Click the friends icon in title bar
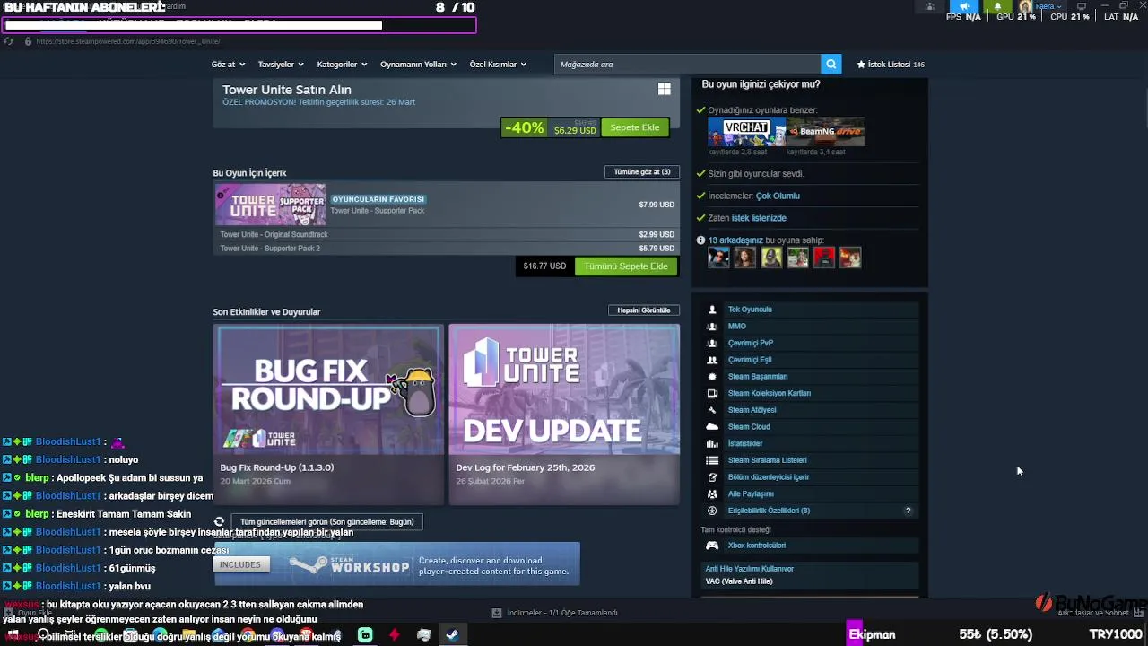 coord(929,6)
